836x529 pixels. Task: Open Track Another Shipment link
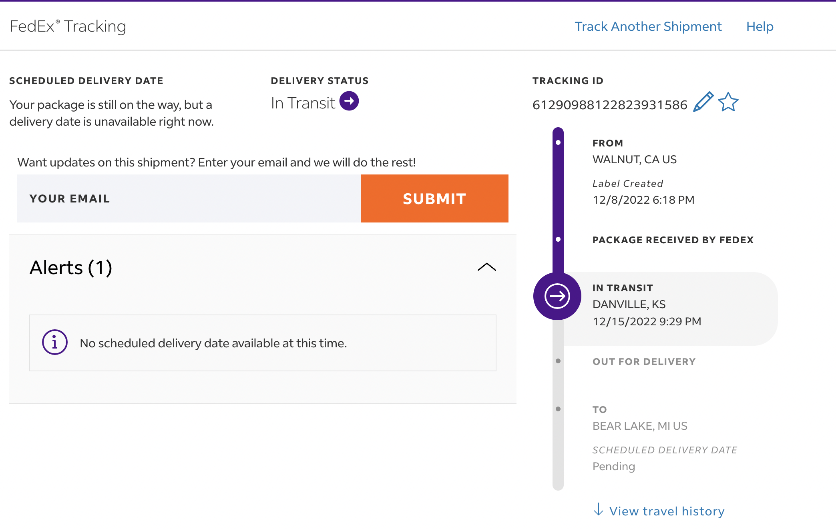coord(648,26)
